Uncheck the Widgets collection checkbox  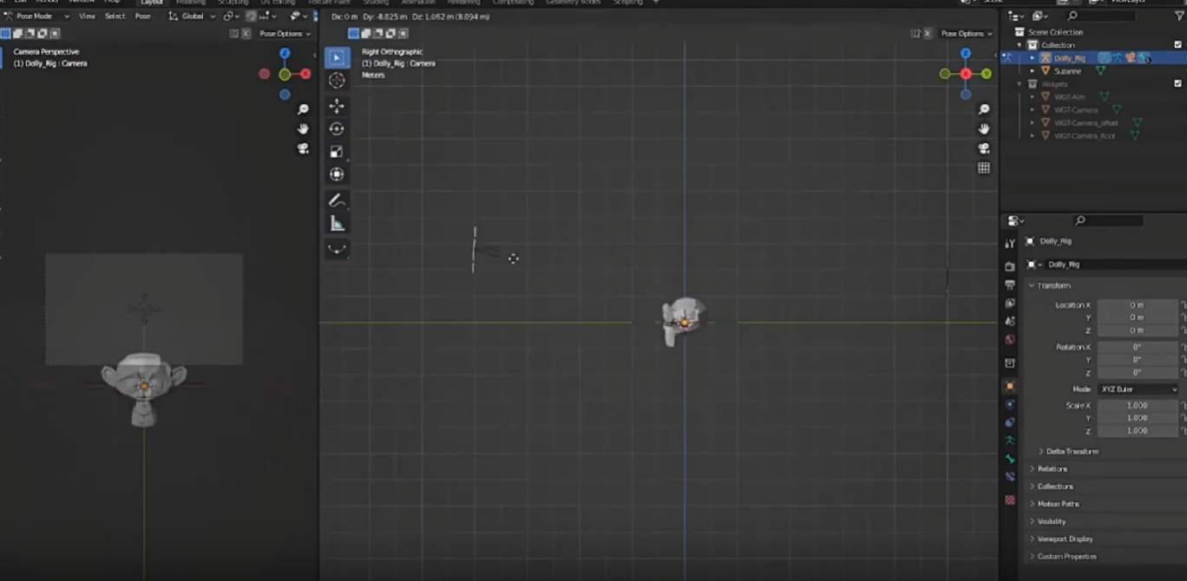[1177, 84]
